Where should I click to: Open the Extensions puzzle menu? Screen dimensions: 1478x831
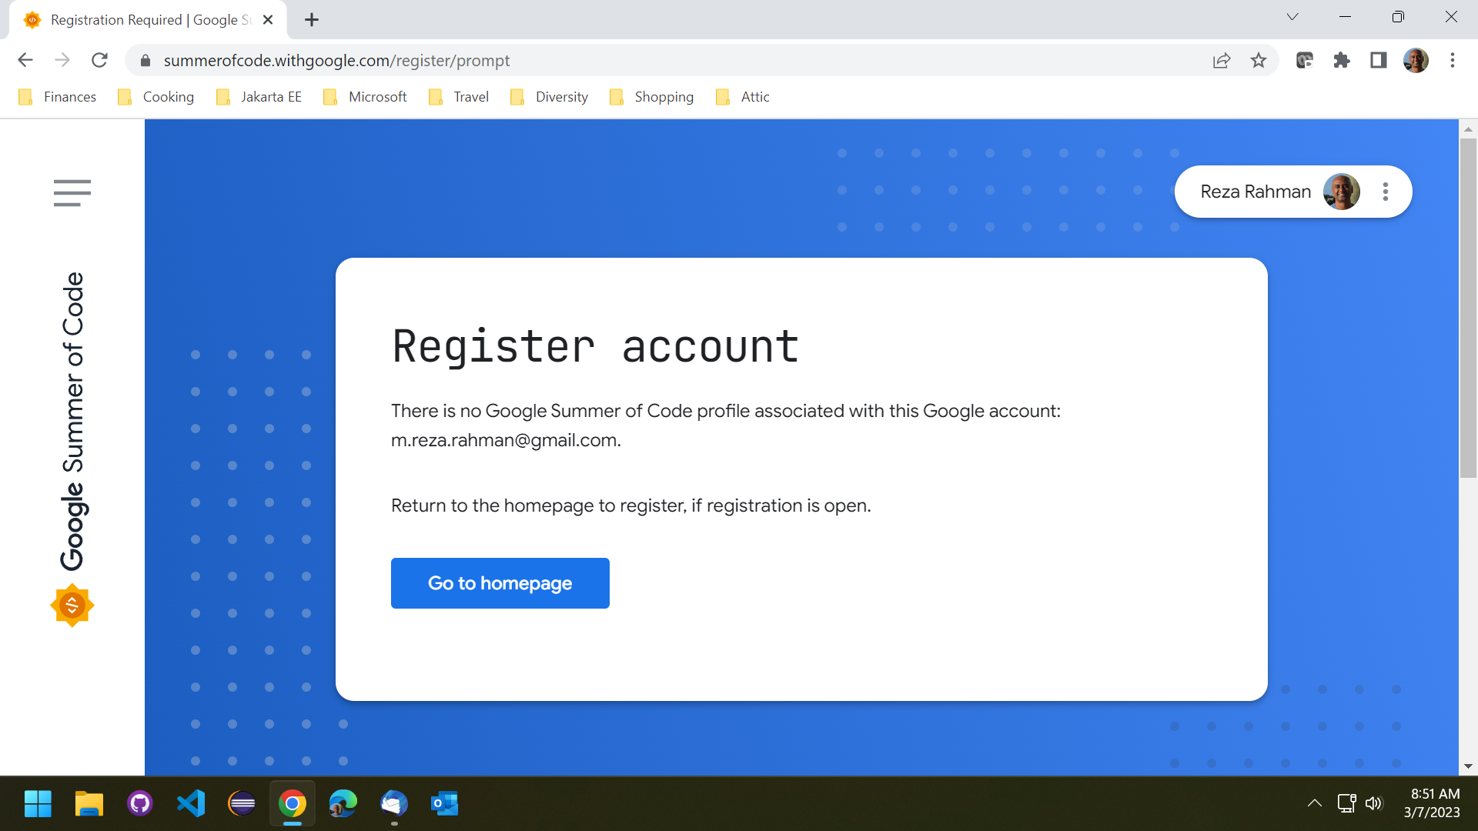[1342, 60]
